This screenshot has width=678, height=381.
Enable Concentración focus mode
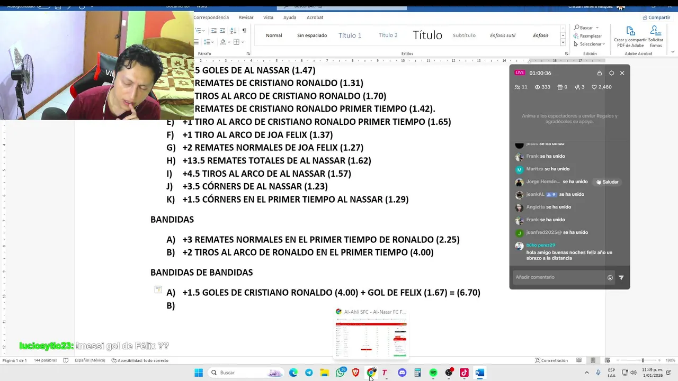(x=551, y=360)
